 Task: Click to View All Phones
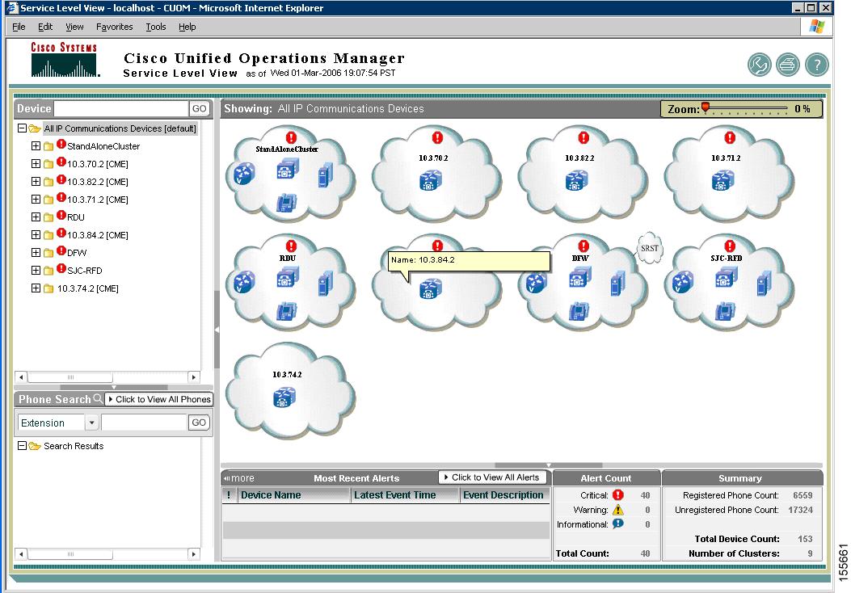pos(158,399)
